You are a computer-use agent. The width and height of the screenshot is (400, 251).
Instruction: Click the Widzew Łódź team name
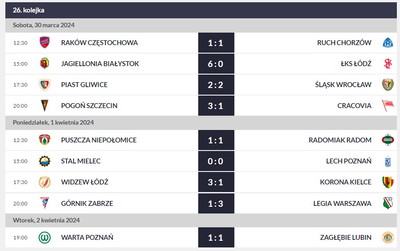point(85,182)
